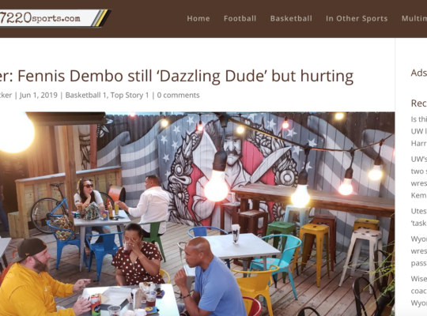The image size is (427, 316).
Task: Open recent post beginning with UW's
Action: point(419,177)
